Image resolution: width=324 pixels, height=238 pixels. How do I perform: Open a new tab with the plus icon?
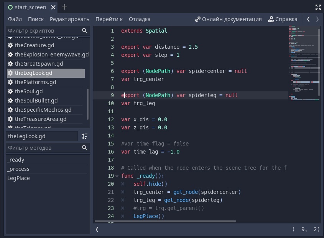click(64, 7)
